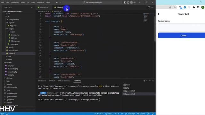Collapse the layouts folder
The image size is (205, 115).
[12, 23]
